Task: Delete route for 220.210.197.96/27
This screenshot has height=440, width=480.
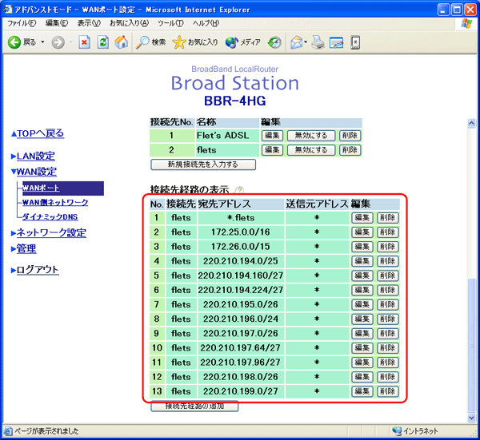Action: 387,363
